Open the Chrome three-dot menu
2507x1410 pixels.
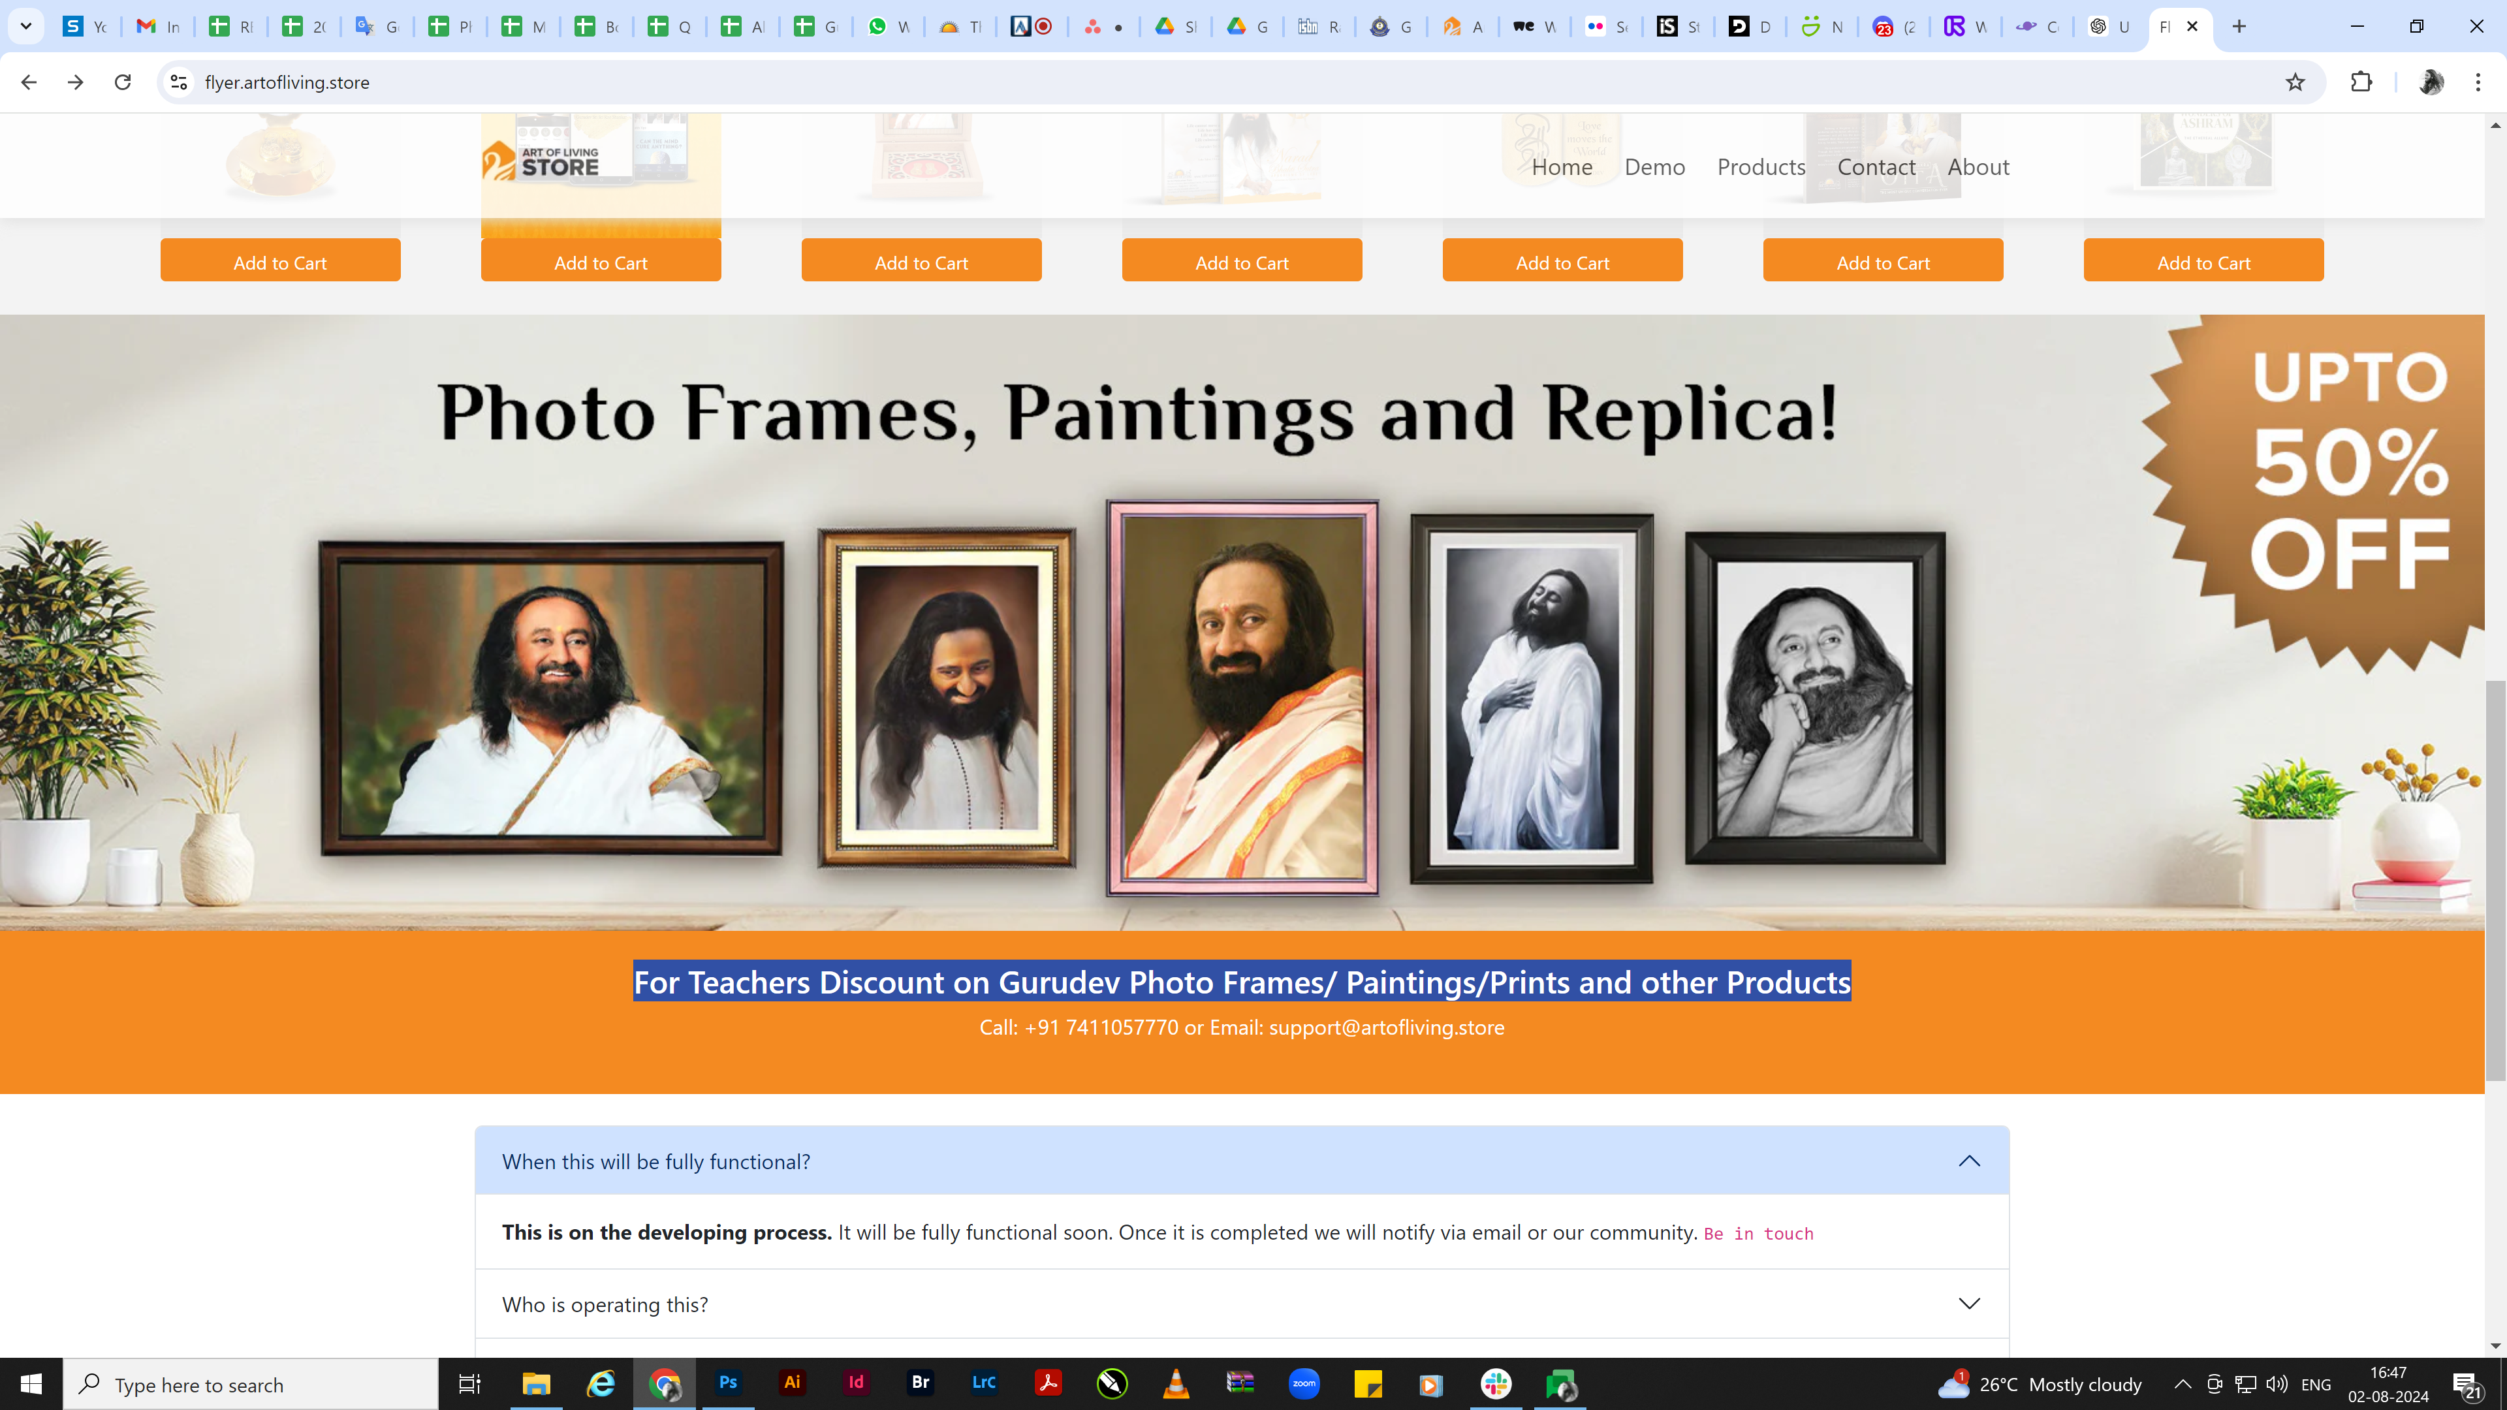click(x=2478, y=83)
